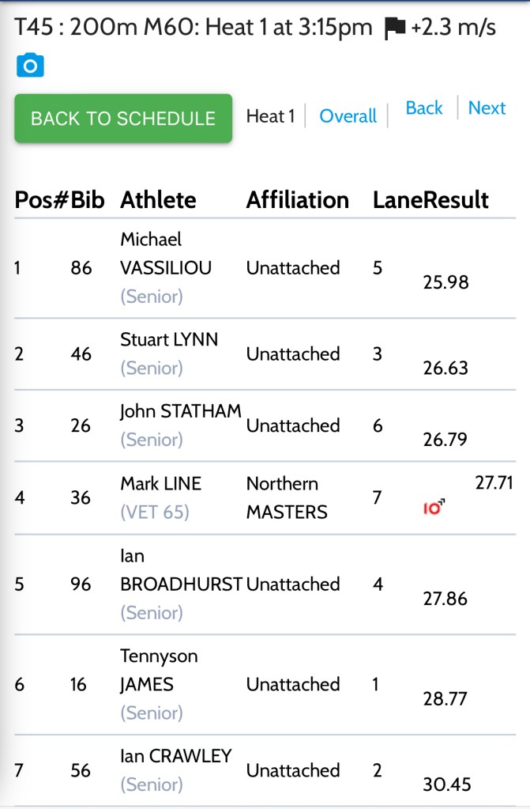Click Tennyson JAMES's athlete name
Screen dimensions: 530x809
click(x=159, y=670)
